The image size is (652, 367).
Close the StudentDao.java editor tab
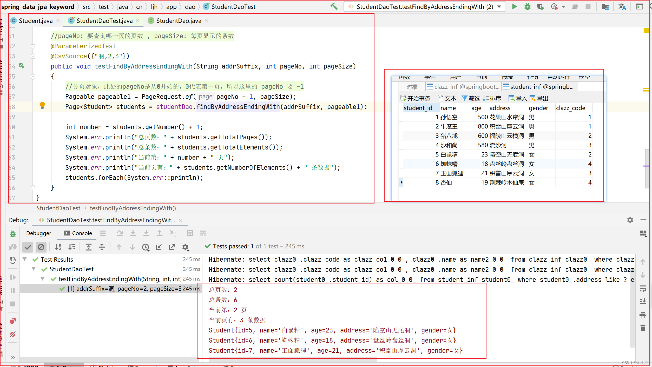click(x=207, y=21)
